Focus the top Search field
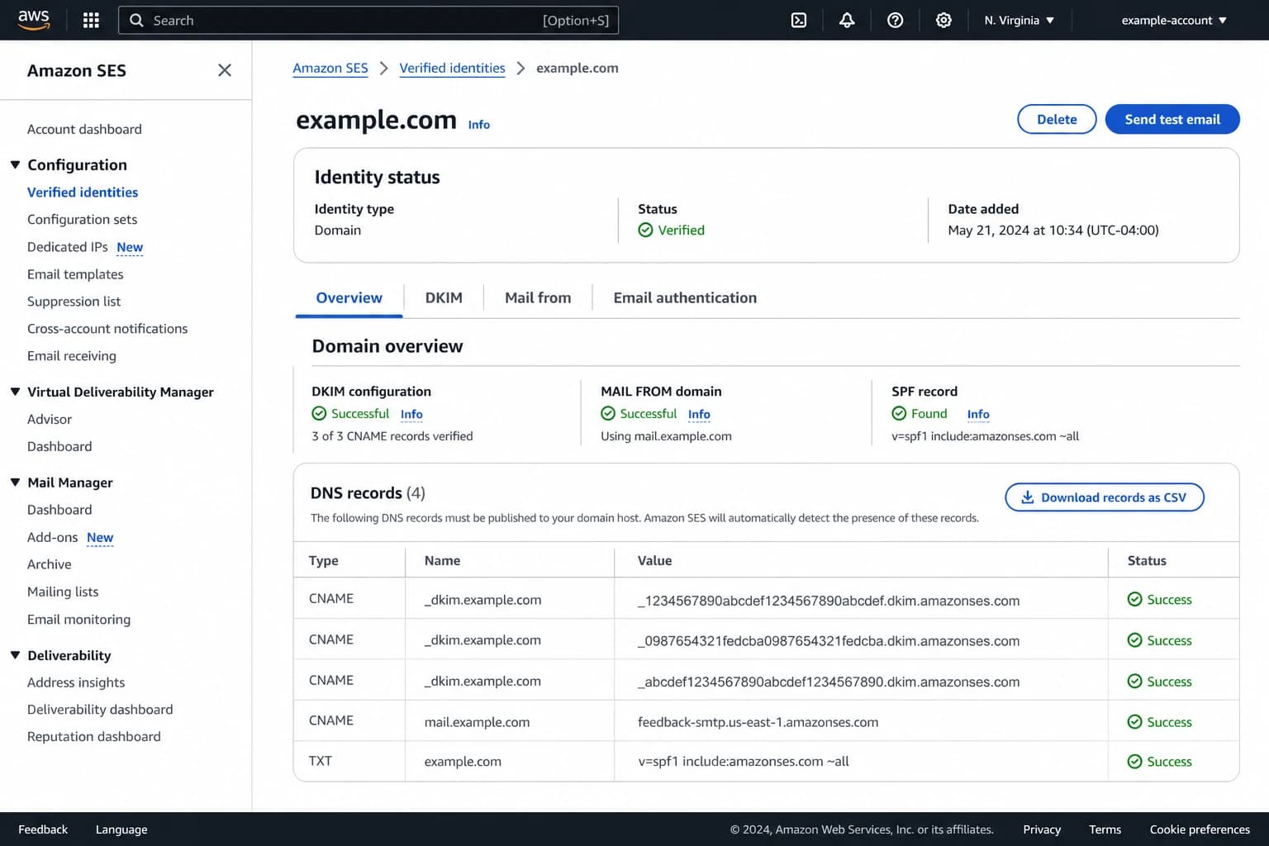1269x846 pixels. [x=368, y=20]
